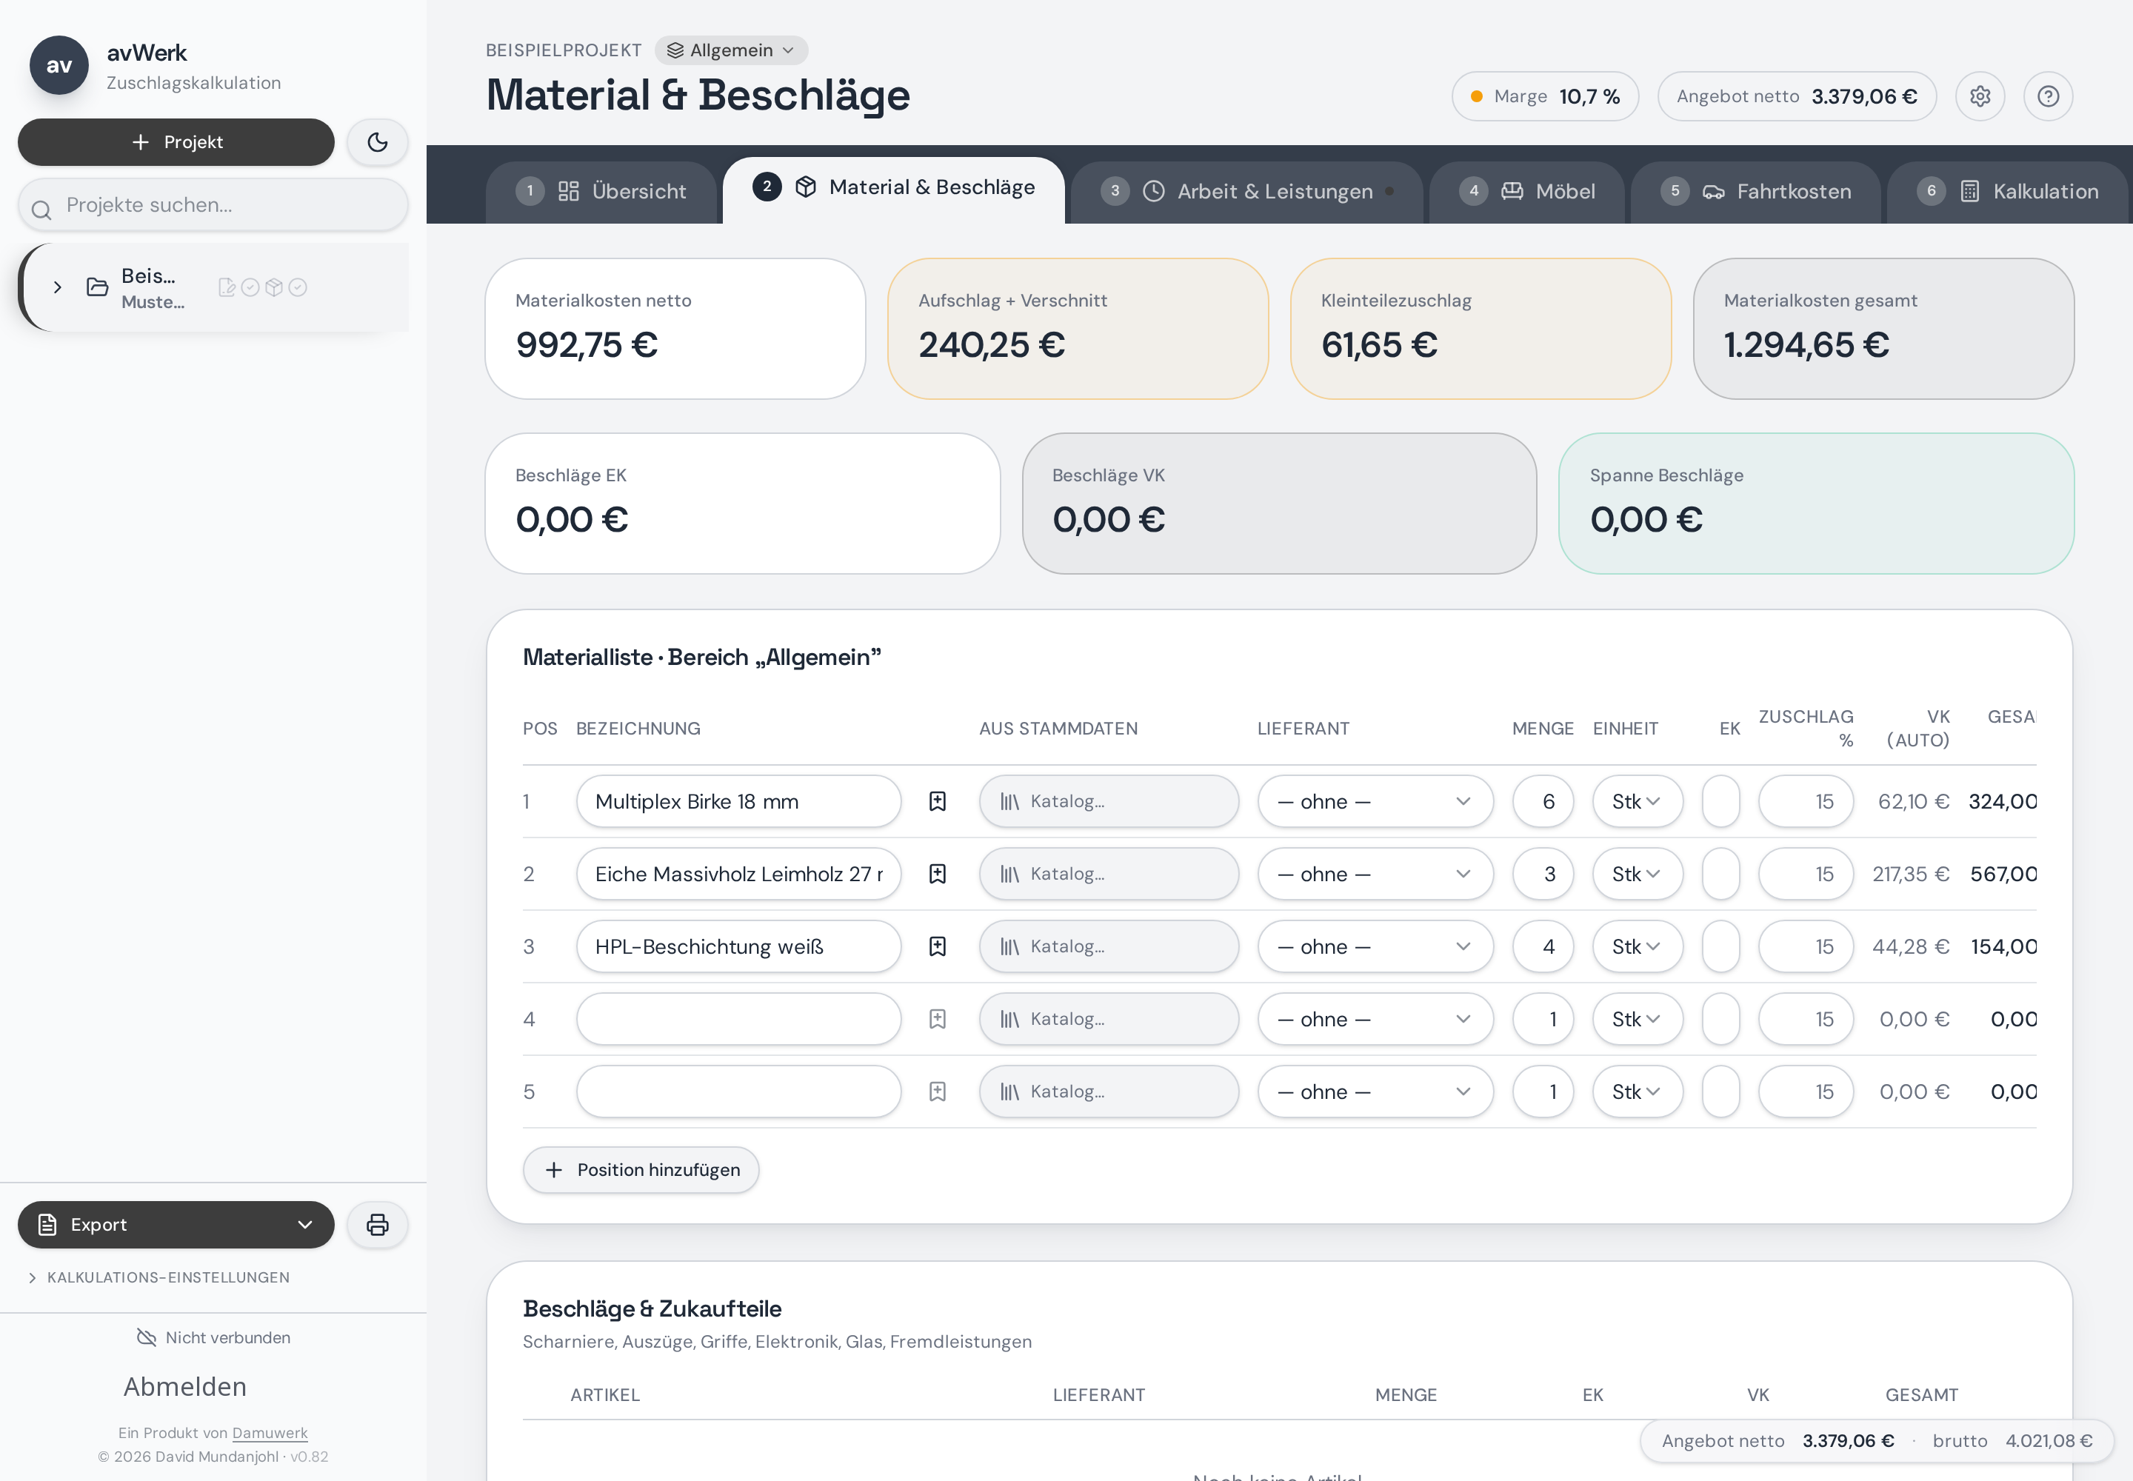This screenshot has width=2133, height=1481.
Task: Click the folder icon of Beispielprojekt
Action: pyautogui.click(x=98, y=287)
